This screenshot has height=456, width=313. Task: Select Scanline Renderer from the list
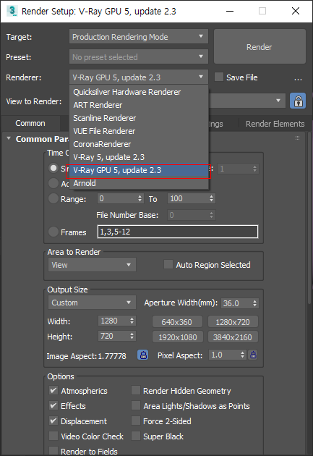pos(139,118)
